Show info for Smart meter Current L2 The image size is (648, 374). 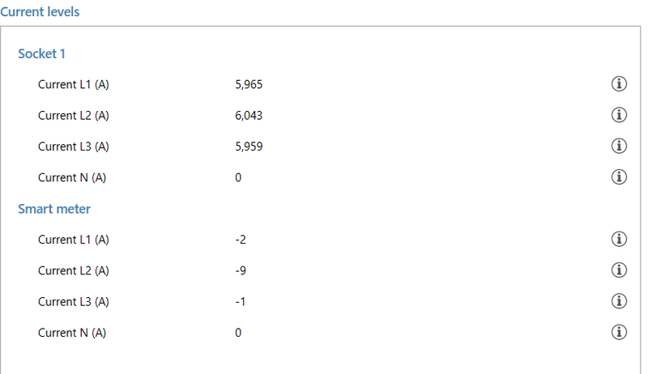(x=619, y=270)
